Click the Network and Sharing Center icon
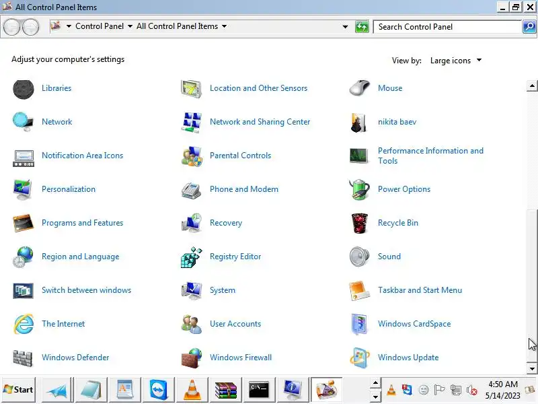 [191, 122]
